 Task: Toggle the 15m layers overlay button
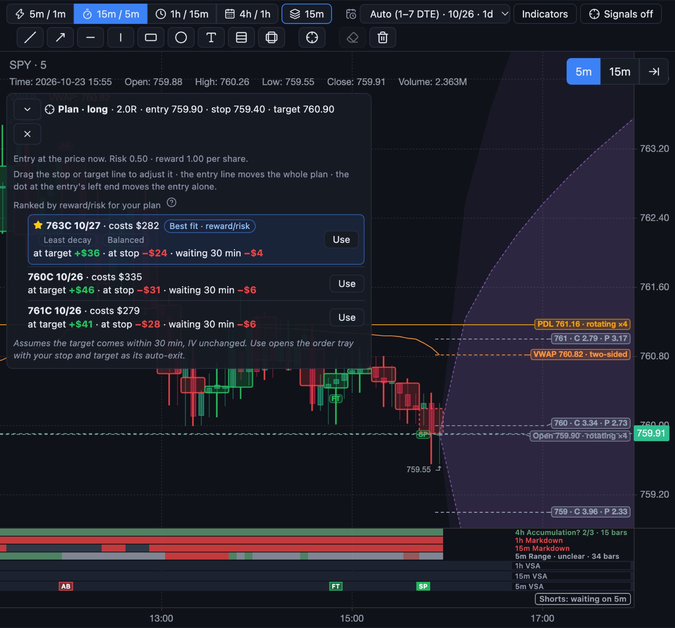pyautogui.click(x=306, y=14)
